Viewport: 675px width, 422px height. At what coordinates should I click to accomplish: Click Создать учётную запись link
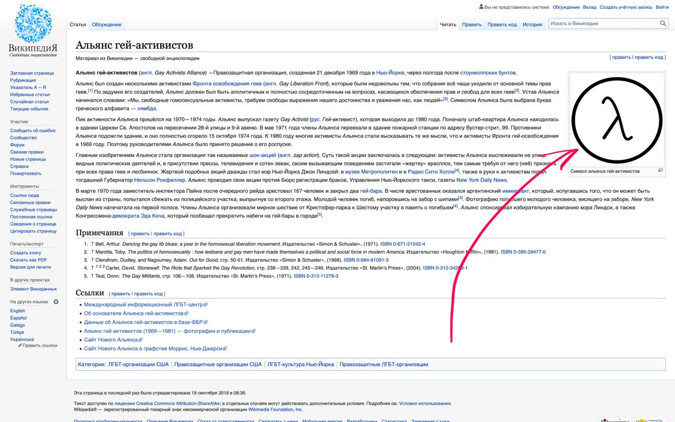tap(625, 7)
